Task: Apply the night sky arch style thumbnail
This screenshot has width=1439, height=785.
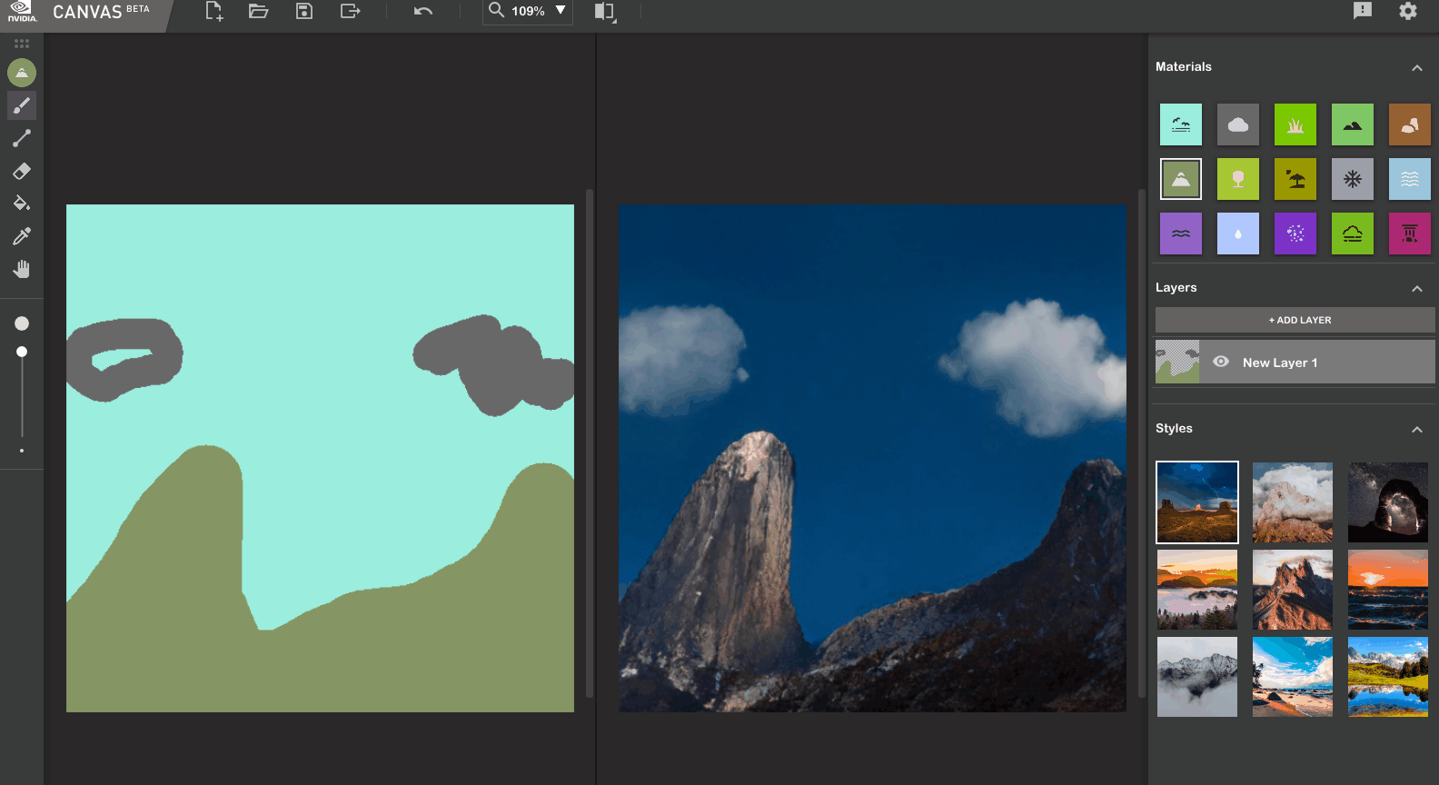Action: [1387, 502]
